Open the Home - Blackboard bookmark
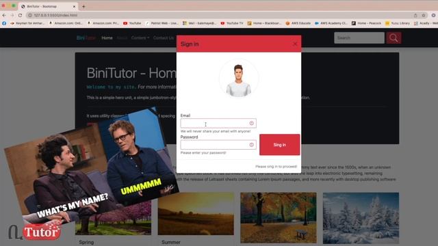Screen dimensions: 438x246 (x=265, y=23)
